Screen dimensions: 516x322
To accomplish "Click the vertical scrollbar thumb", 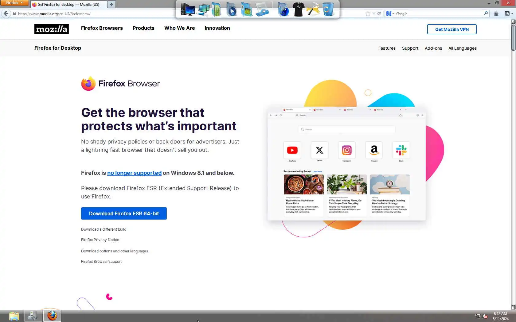I will [513, 37].
